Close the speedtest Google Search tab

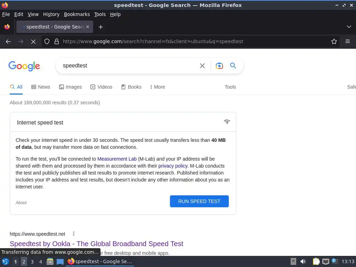[88, 27]
